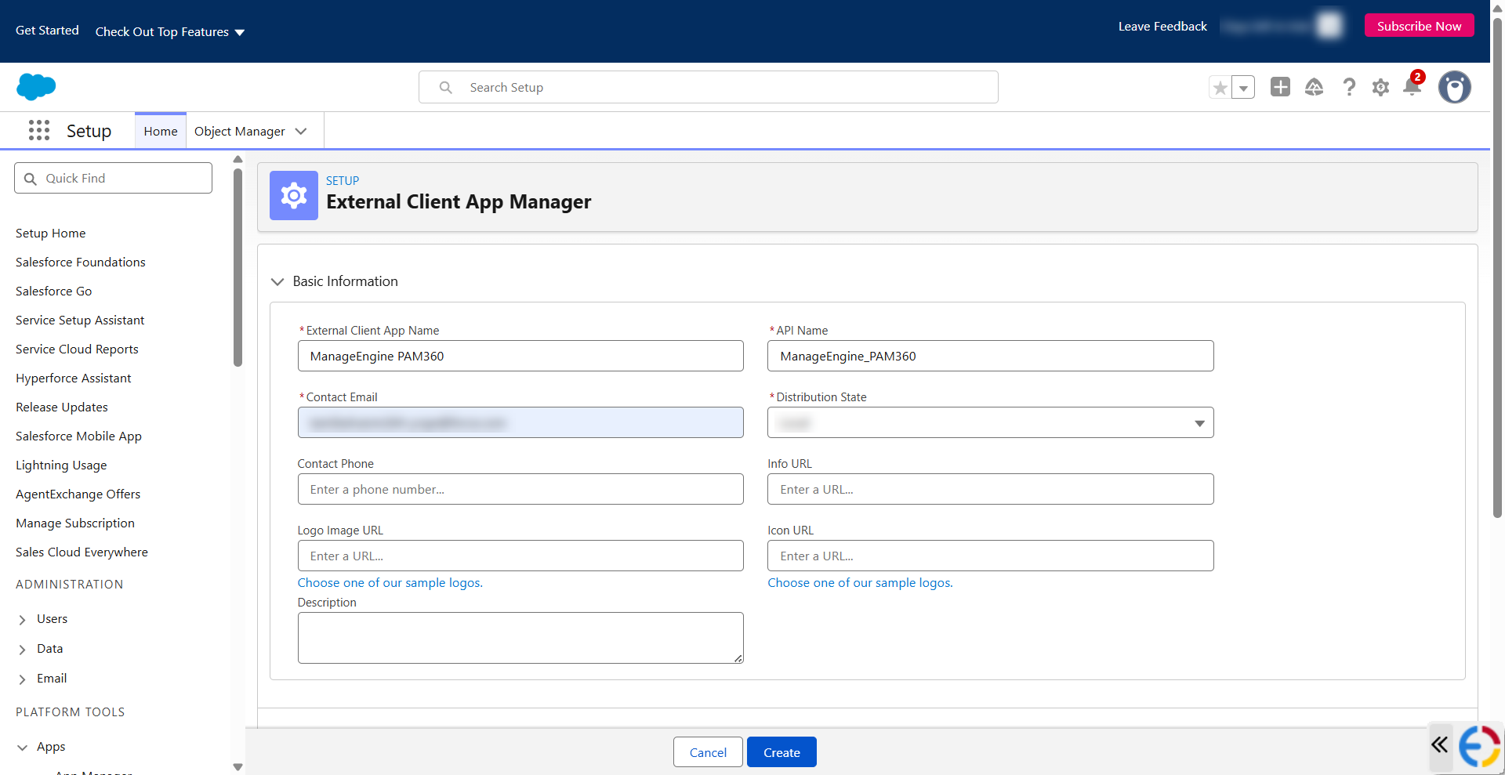Click the sidebar scroll up arrow
The width and height of the screenshot is (1505, 775).
pos(238,159)
